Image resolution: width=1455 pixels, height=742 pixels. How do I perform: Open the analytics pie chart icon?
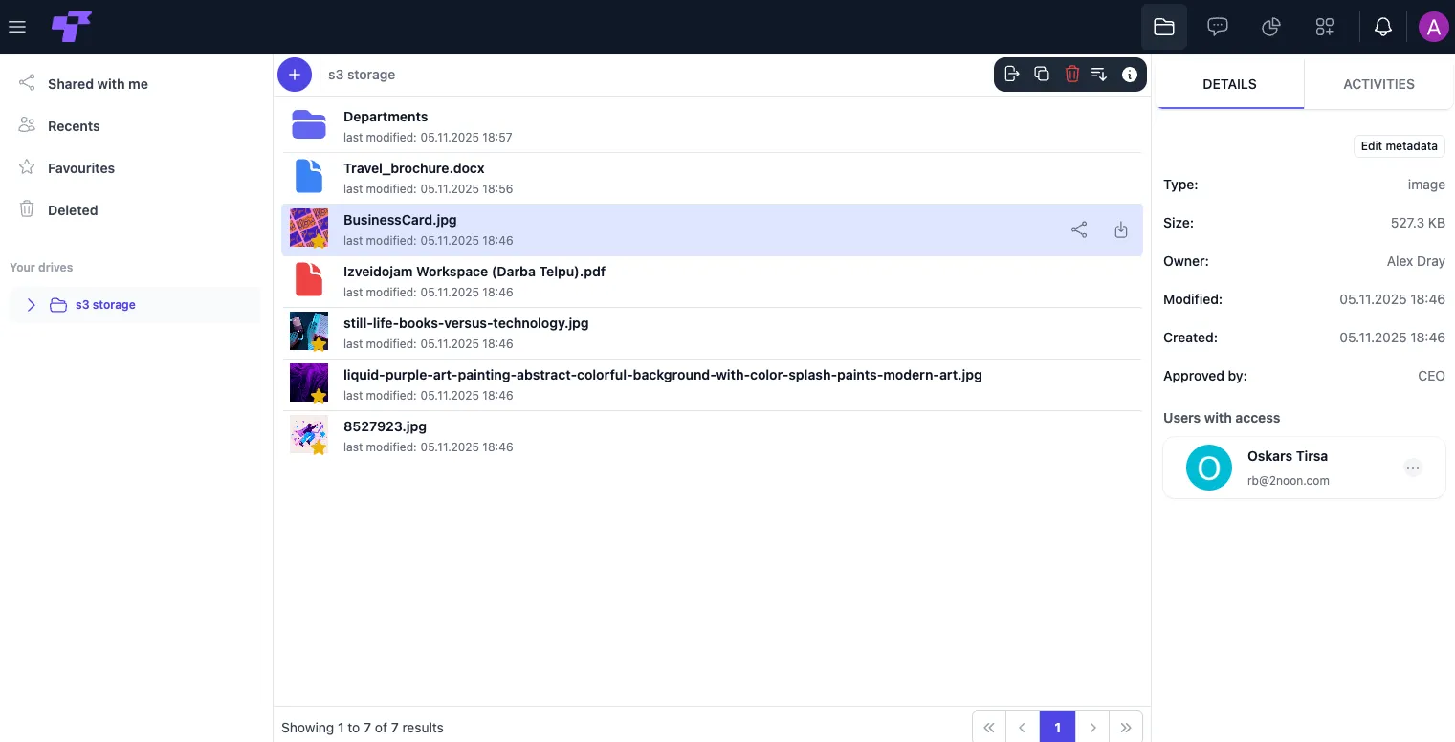pyautogui.click(x=1271, y=27)
